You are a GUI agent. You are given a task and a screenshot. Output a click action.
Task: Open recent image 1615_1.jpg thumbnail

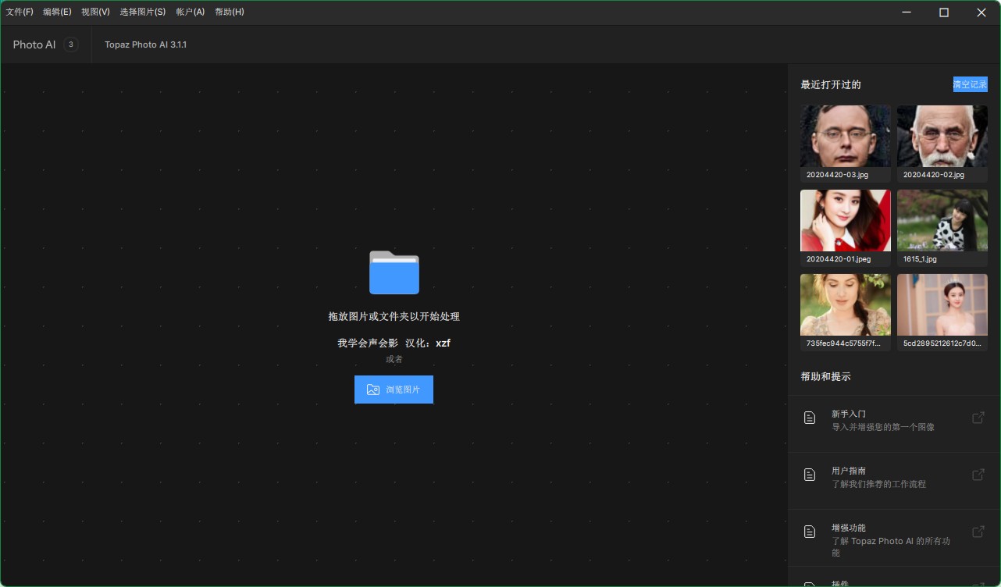(x=942, y=220)
